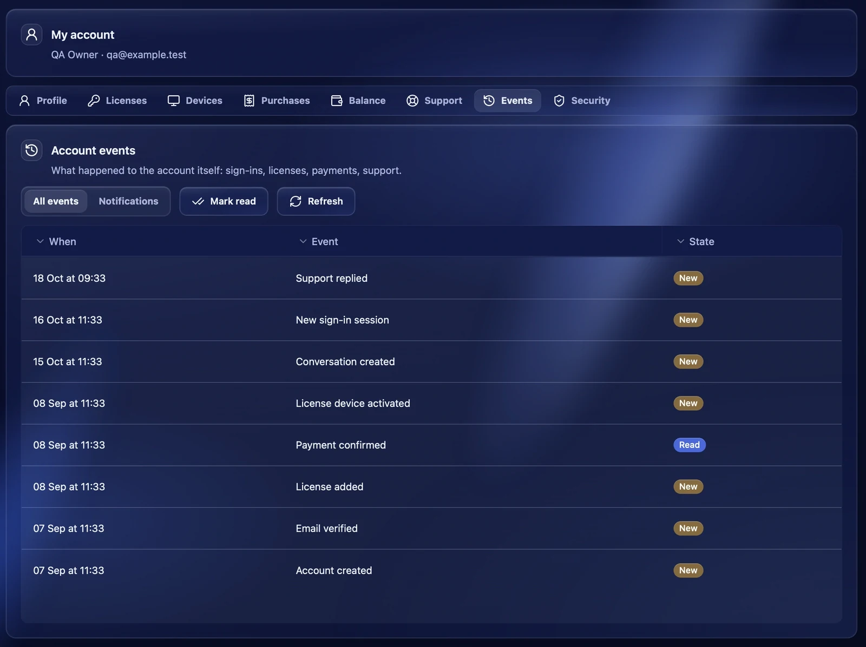Click the double-check icon in Mark read

point(198,201)
